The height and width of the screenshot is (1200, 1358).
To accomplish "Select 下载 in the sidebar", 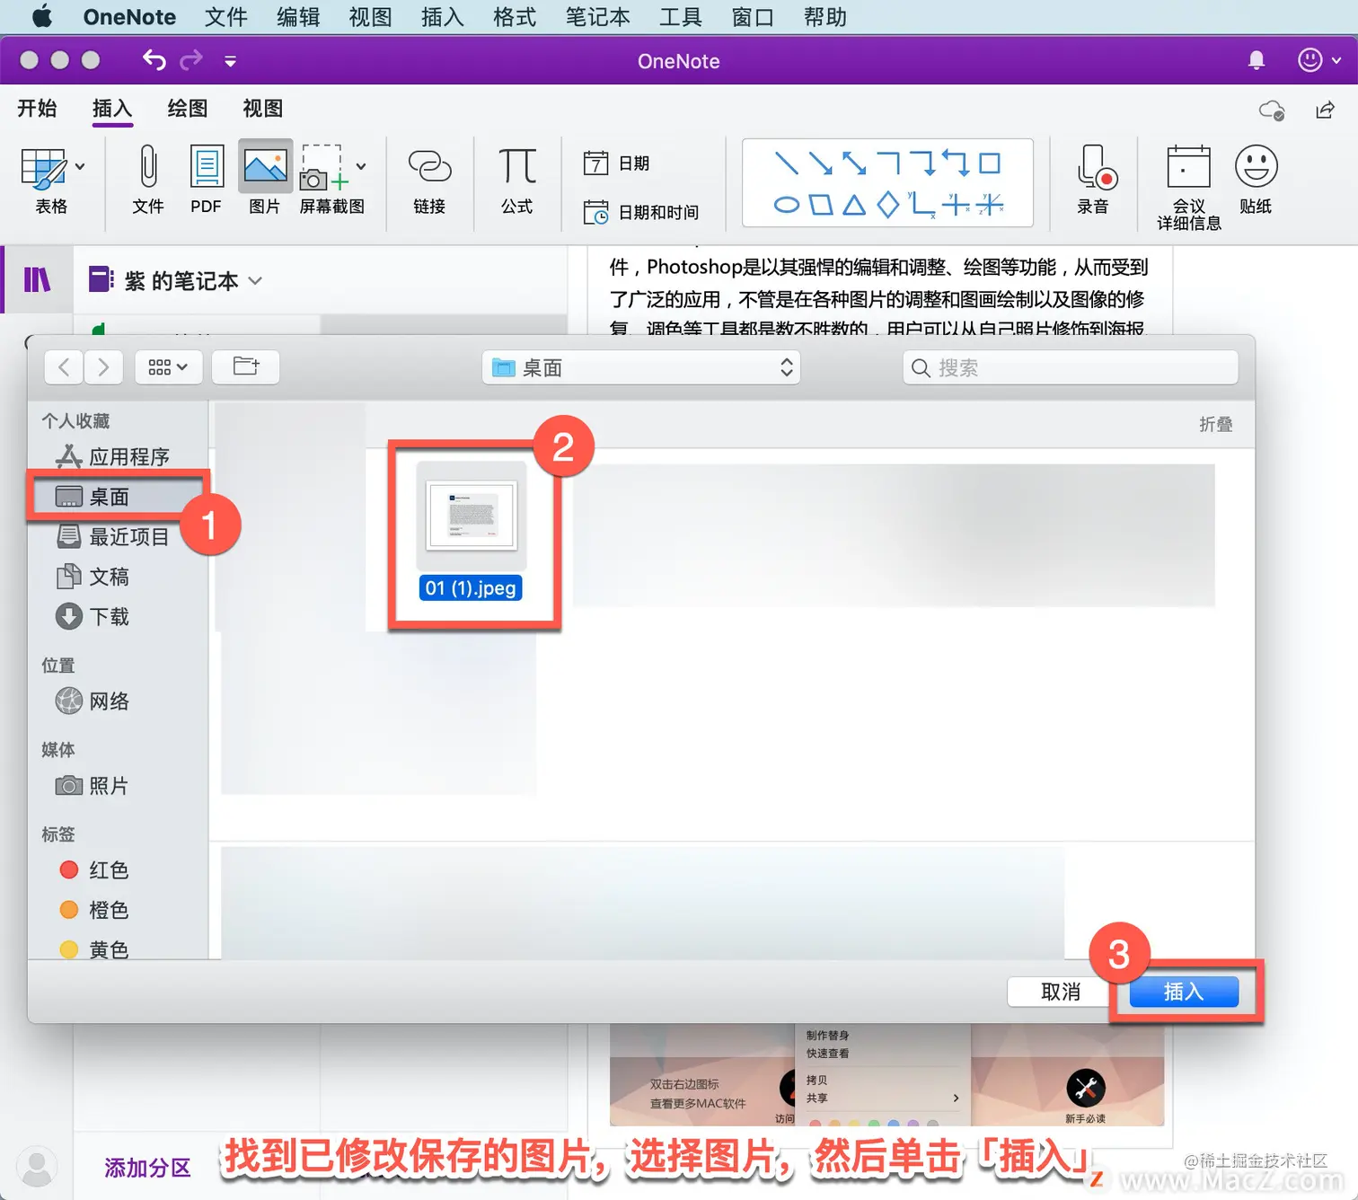I will 93,616.
